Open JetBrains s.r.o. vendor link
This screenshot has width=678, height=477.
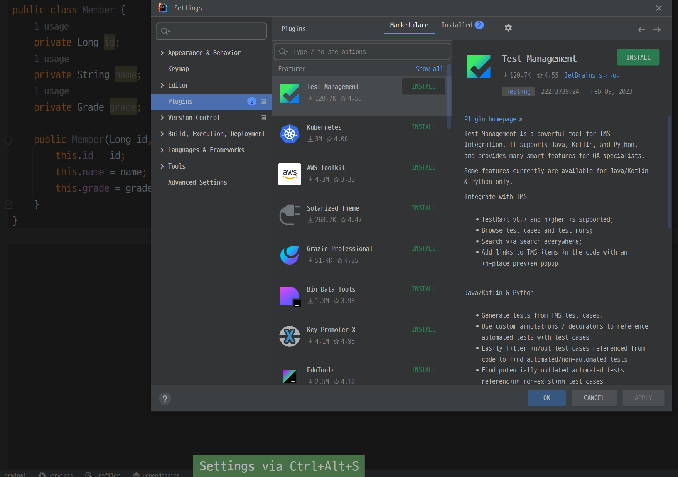pyautogui.click(x=592, y=76)
